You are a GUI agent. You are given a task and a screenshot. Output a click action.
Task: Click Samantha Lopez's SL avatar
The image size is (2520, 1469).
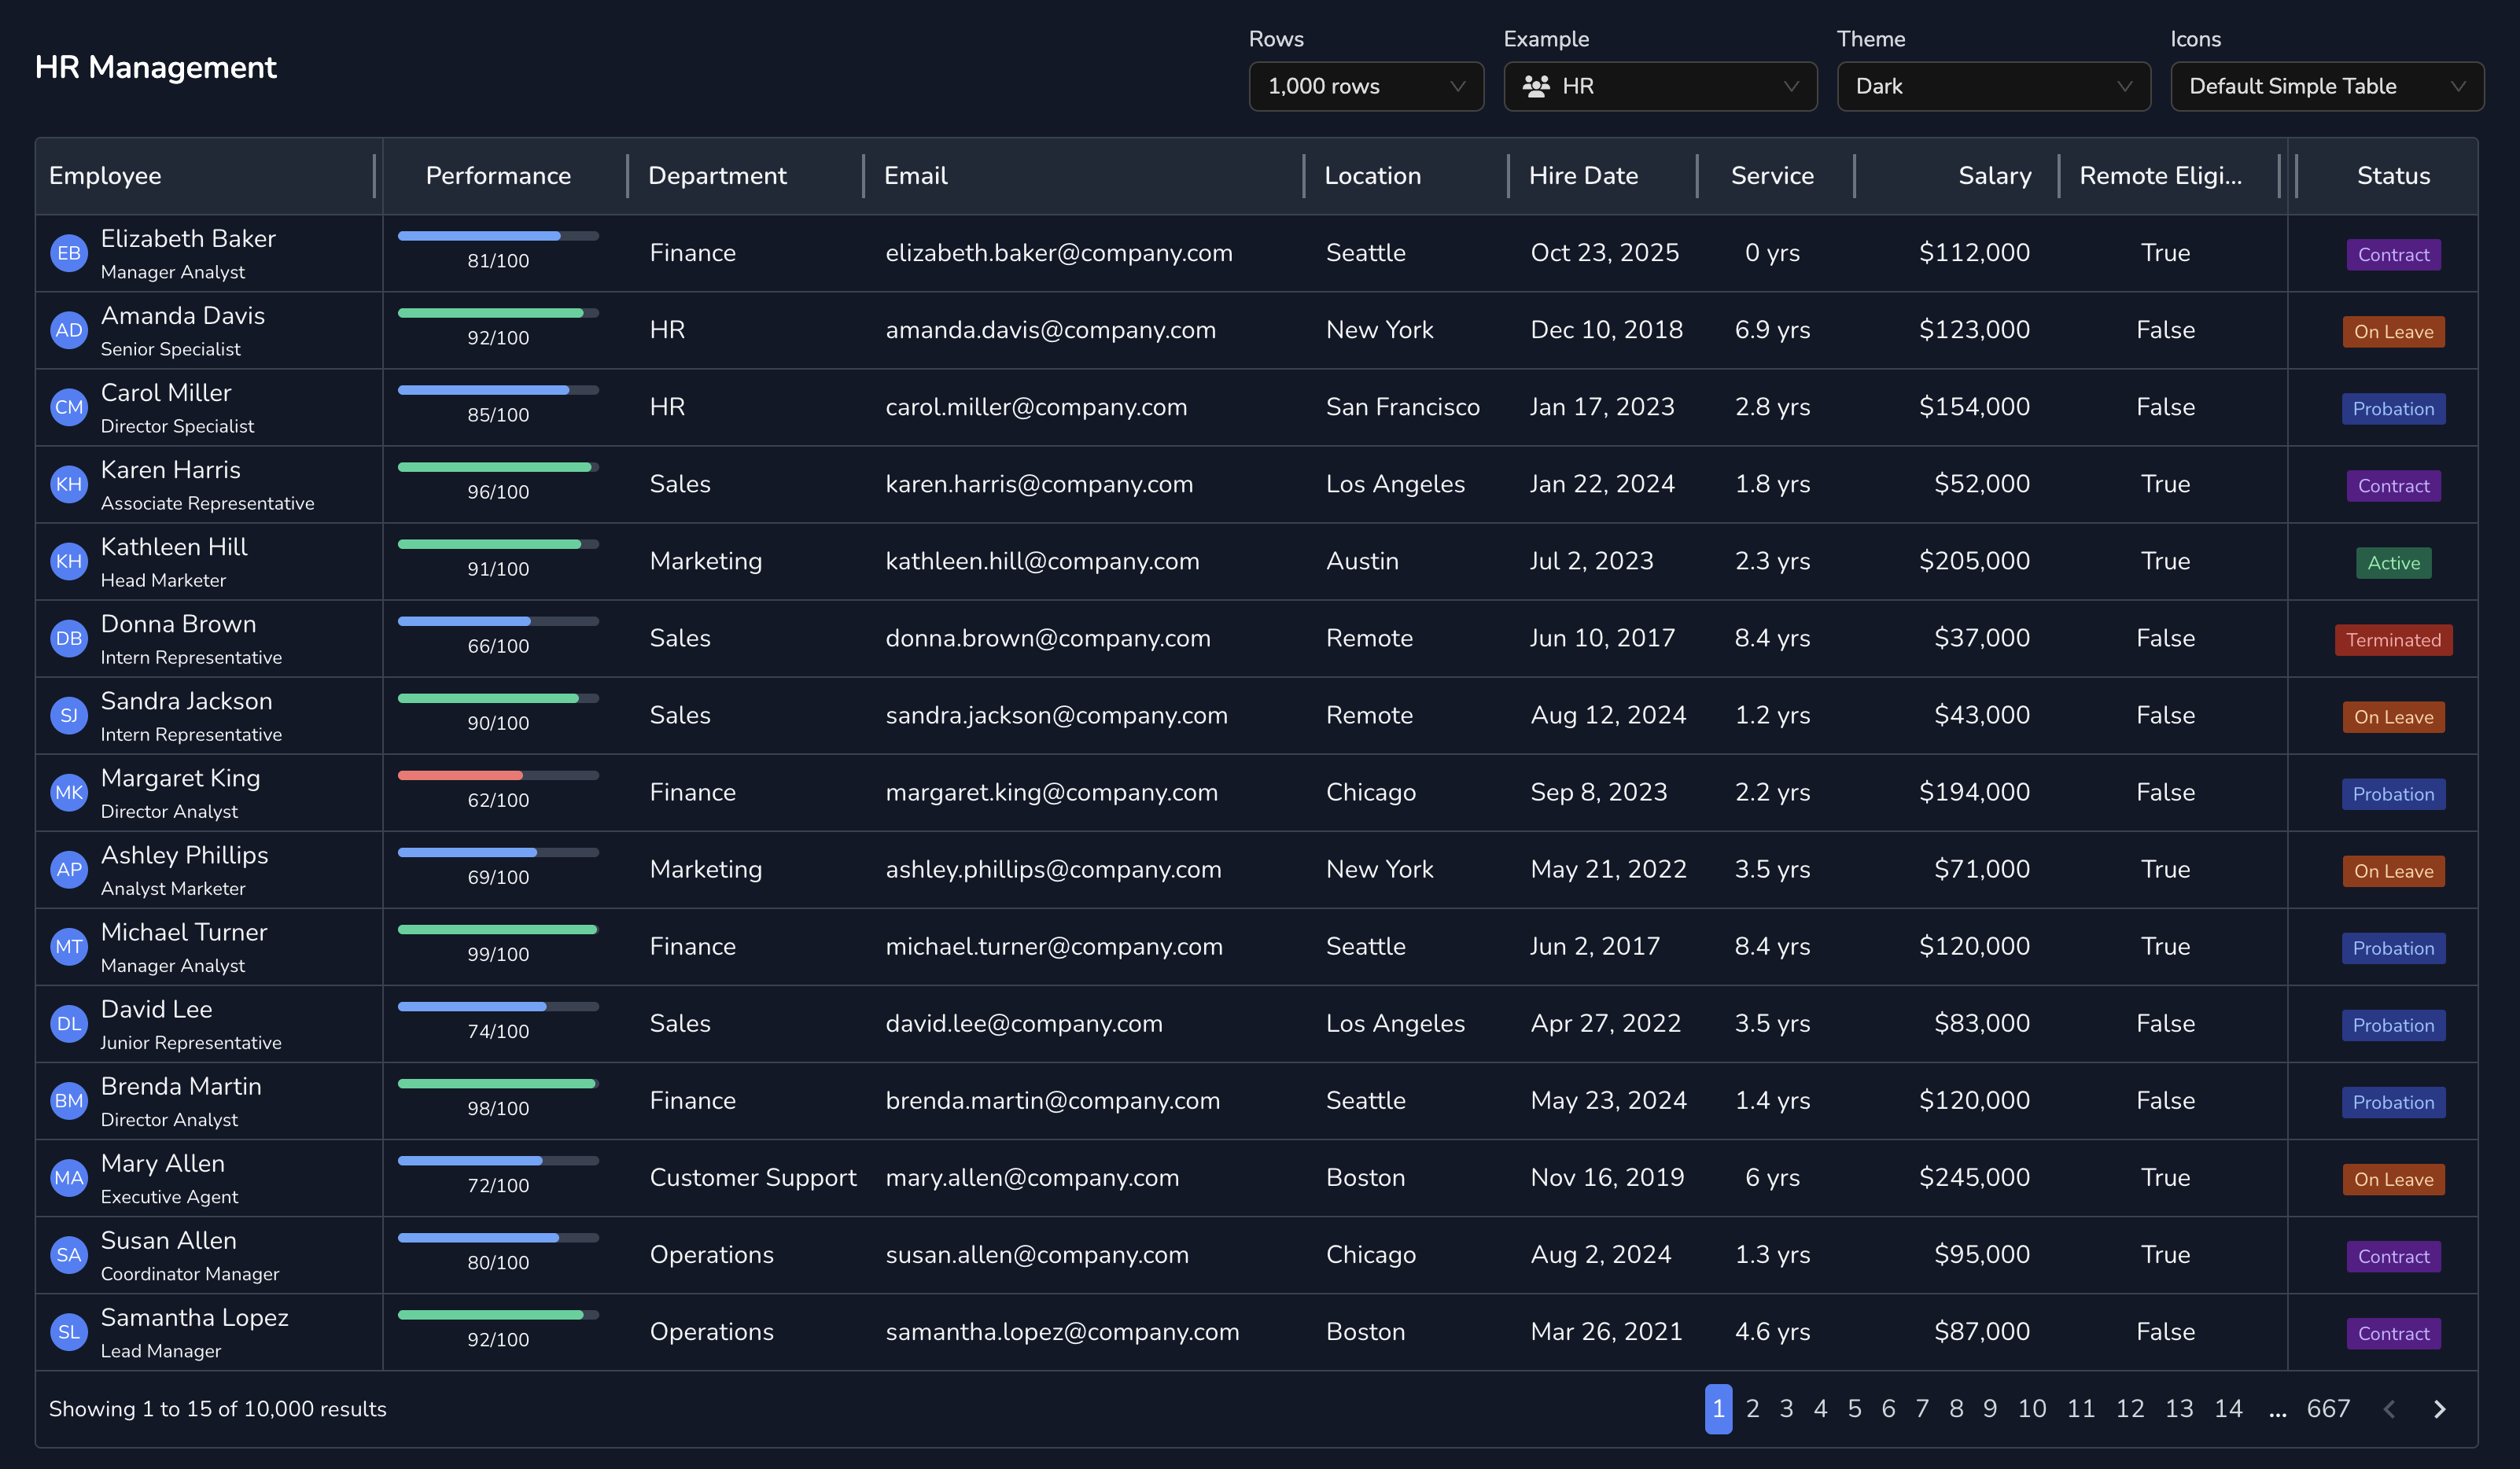pos(69,1331)
